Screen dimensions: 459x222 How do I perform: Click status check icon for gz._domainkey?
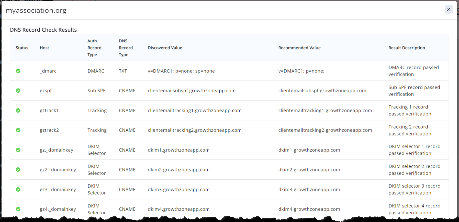pos(18,150)
